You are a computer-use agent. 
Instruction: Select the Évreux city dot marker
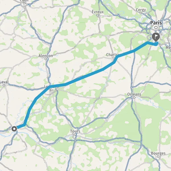(x=98, y=15)
